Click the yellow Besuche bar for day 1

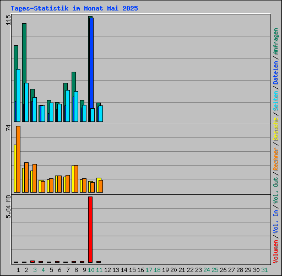(x=15, y=168)
